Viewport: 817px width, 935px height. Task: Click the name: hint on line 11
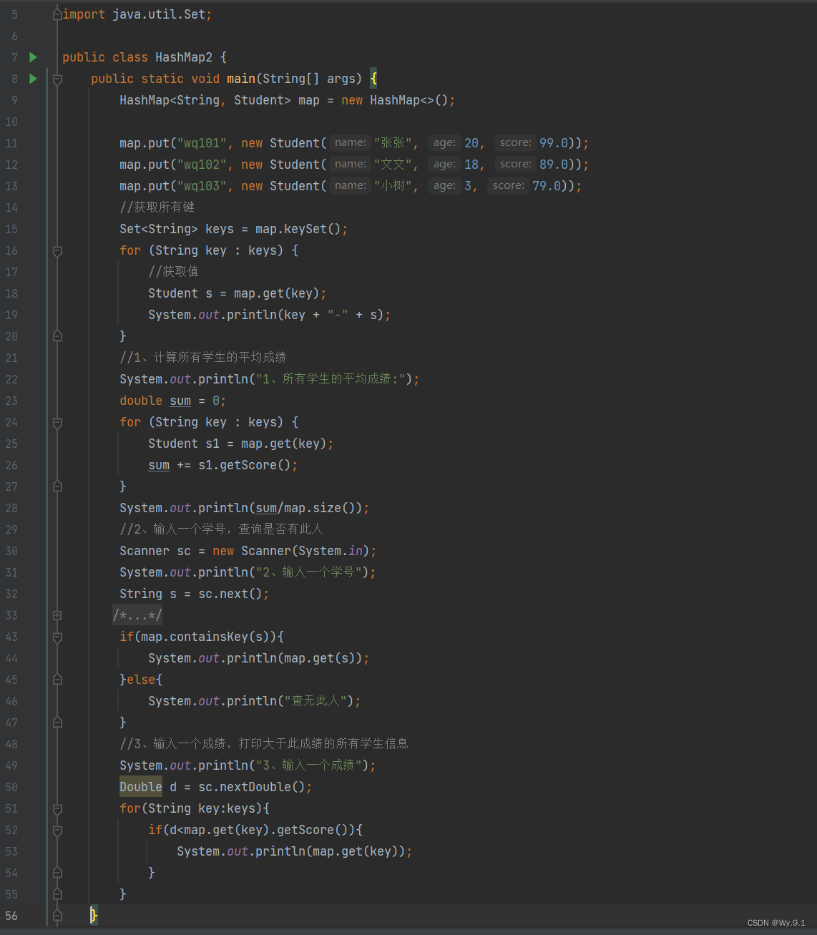coord(351,143)
